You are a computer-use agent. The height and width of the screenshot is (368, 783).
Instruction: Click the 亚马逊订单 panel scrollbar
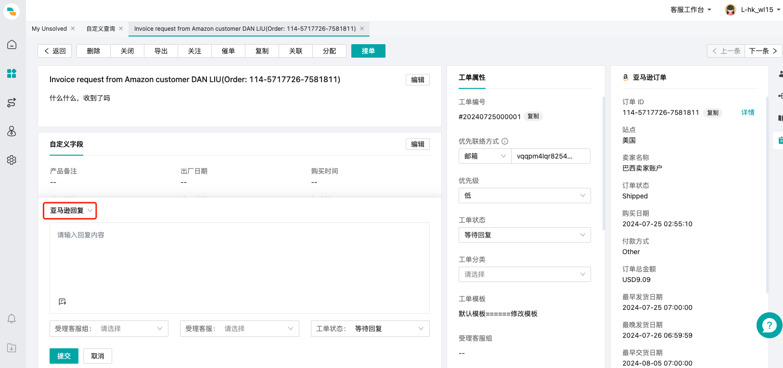tap(767, 195)
